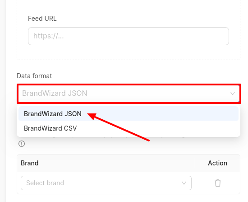Click blank space right of BrandWizard CSV

tap(158, 128)
